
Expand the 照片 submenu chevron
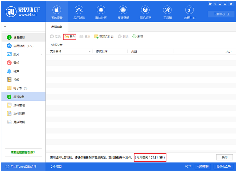pos(41,54)
